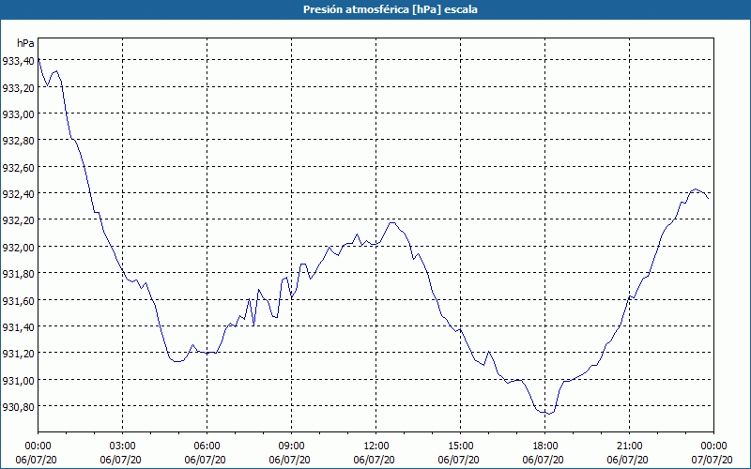Click the 932,80 y-axis value
The height and width of the screenshot is (469, 751).
pyautogui.click(x=18, y=141)
